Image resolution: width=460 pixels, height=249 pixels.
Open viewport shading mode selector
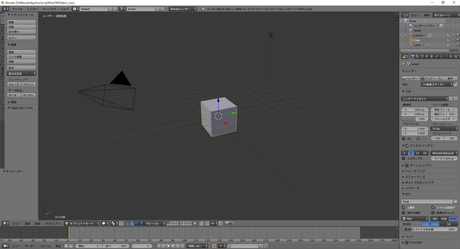(105, 223)
